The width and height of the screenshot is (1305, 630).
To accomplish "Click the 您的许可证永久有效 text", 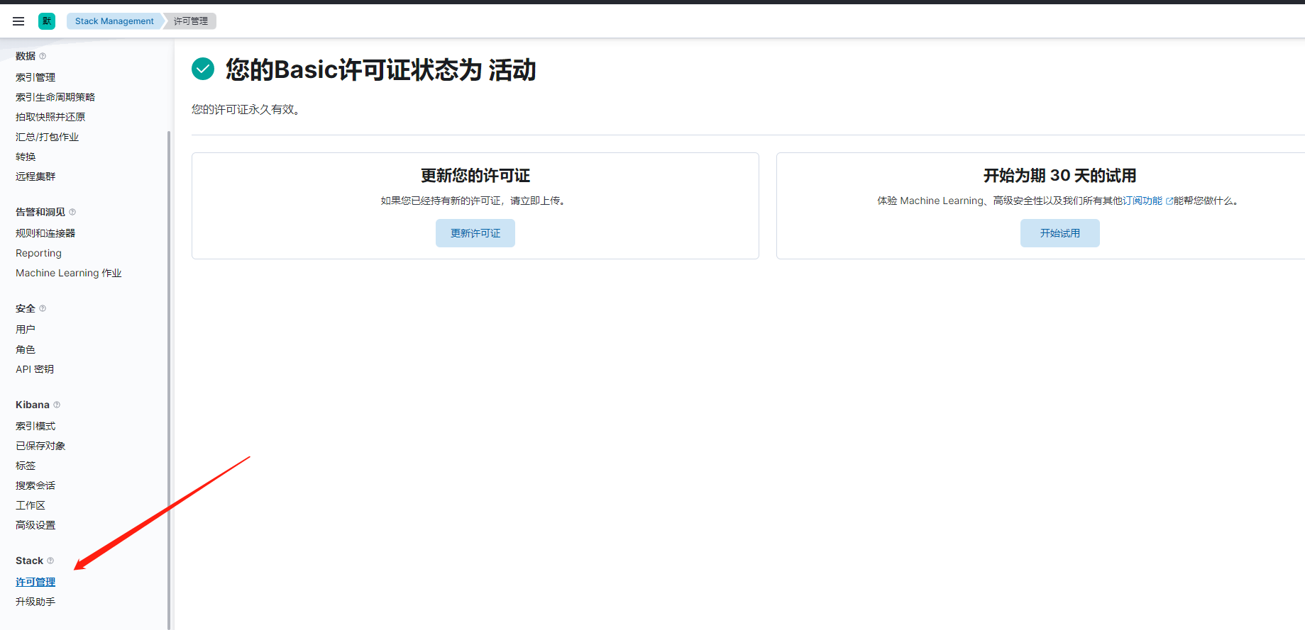I will [x=246, y=110].
